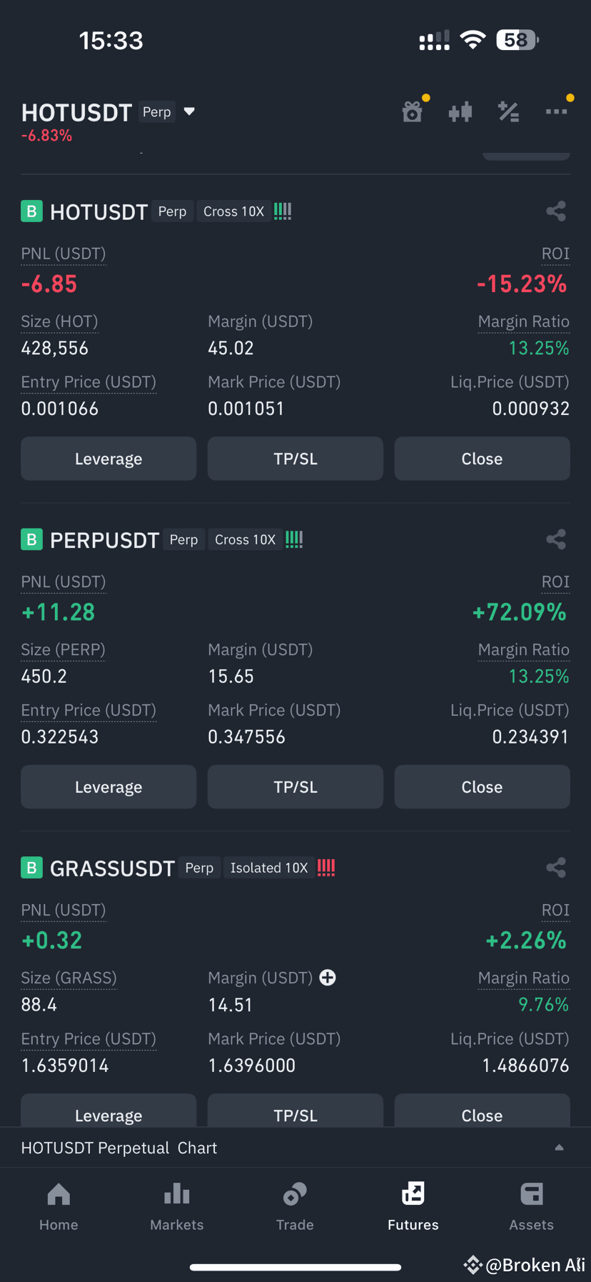The width and height of the screenshot is (591, 1282).
Task: Open the three-dot more menu
Action: (x=556, y=111)
